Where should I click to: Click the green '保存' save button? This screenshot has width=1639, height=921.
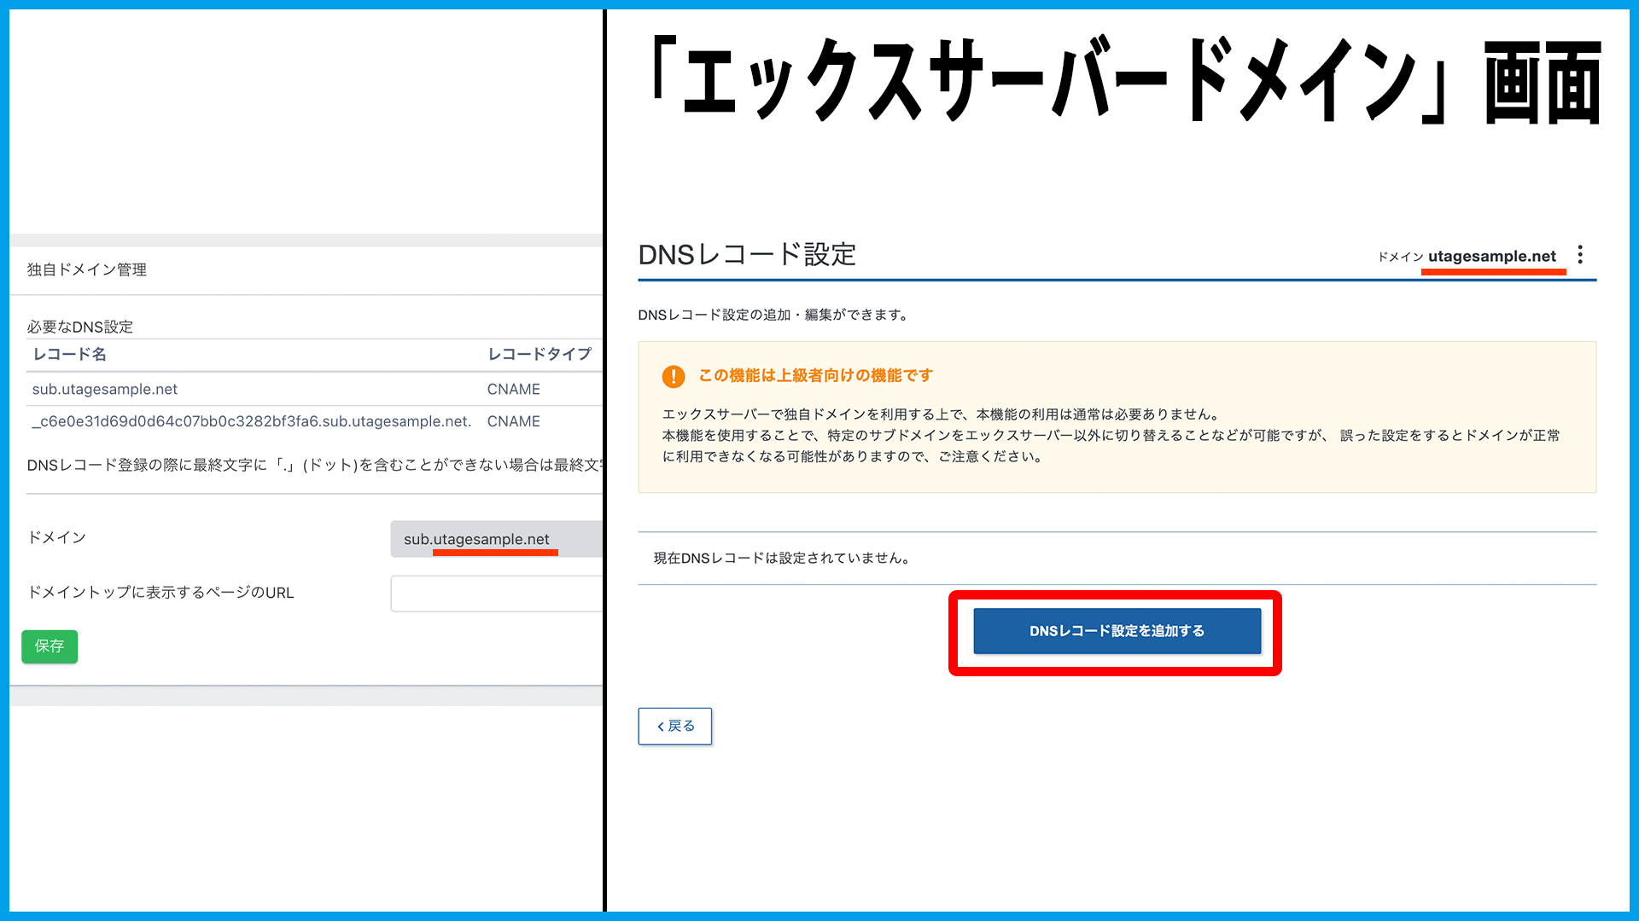50,646
